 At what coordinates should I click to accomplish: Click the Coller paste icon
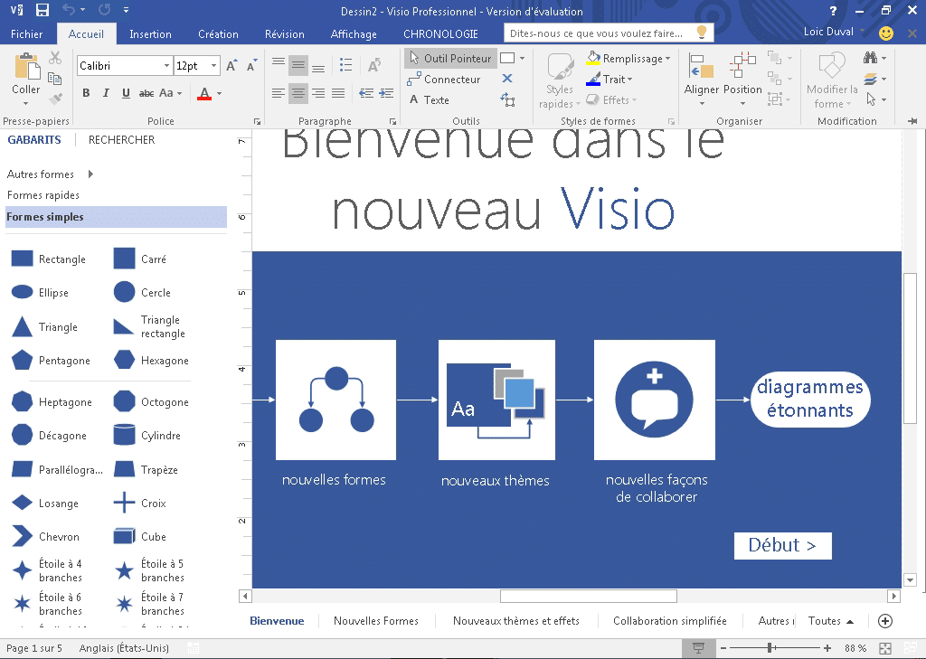(26, 66)
